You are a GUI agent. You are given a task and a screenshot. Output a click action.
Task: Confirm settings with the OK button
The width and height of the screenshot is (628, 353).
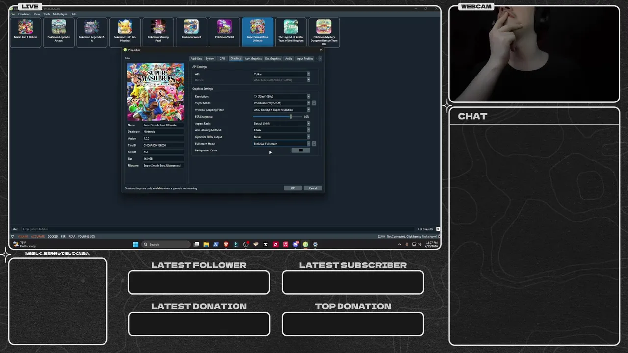[x=293, y=188]
